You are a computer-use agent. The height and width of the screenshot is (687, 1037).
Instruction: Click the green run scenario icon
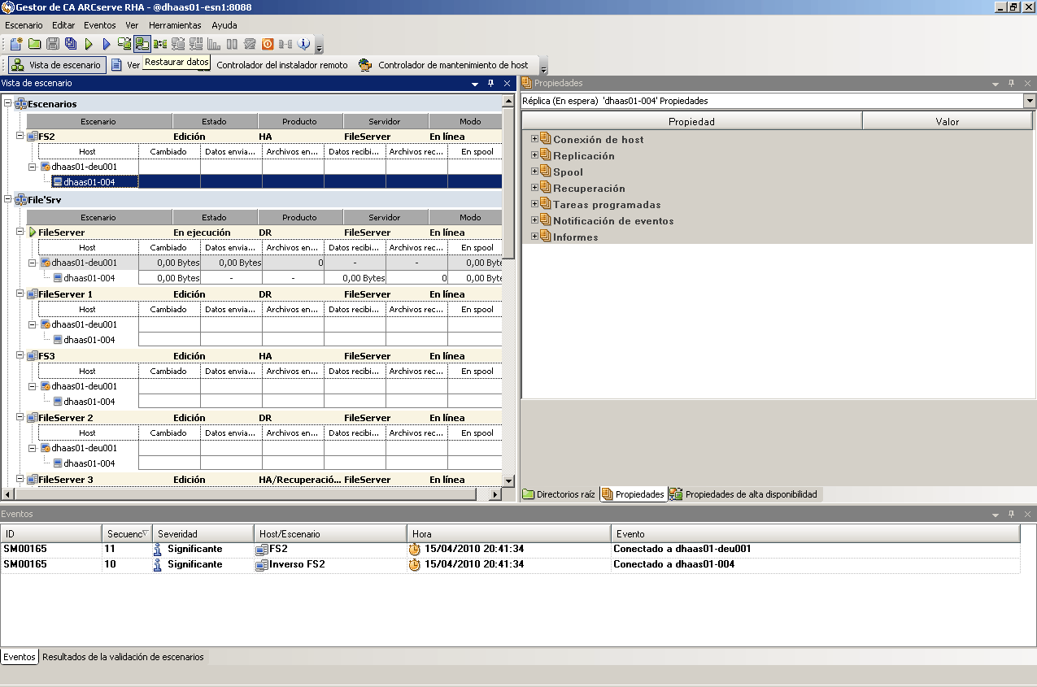click(x=89, y=44)
